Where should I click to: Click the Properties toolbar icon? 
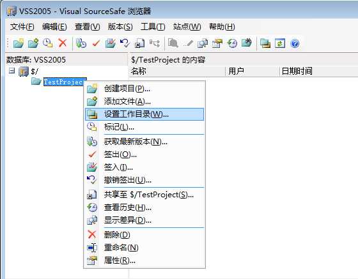(217, 43)
